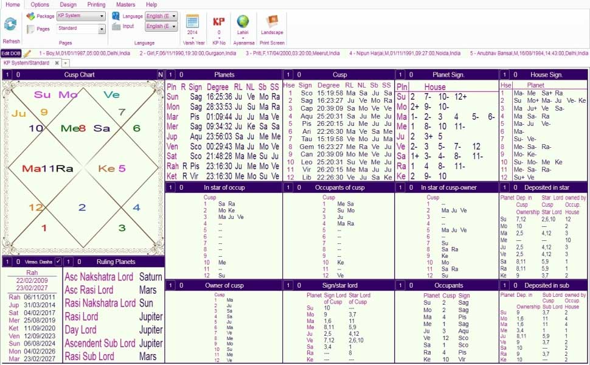The width and height of the screenshot is (590, 365).
Task: Click the Sun row in Planets table
Action: (x=223, y=97)
